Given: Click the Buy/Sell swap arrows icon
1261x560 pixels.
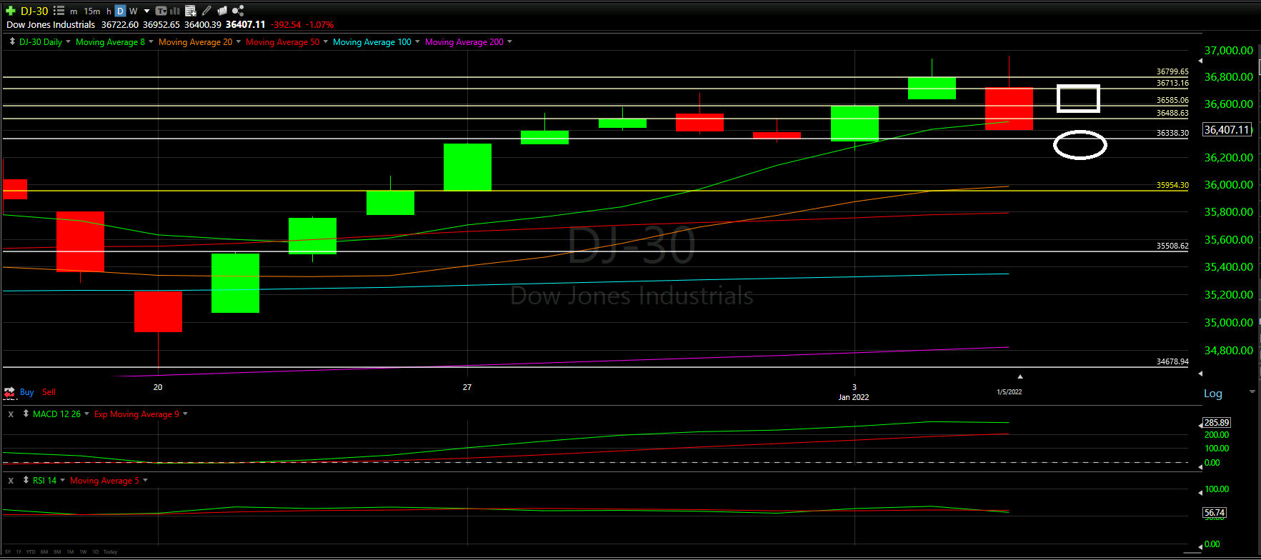Looking at the screenshot, I should (x=9, y=392).
